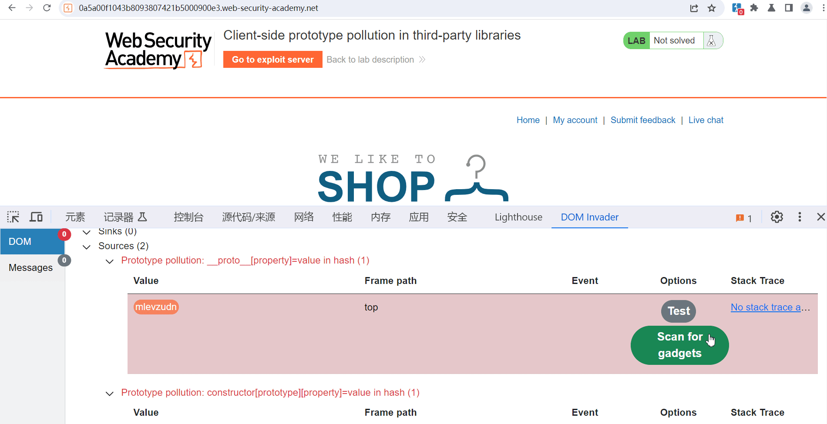This screenshot has height=424, width=827.
Task: Open the Messages tab in DOM Invader
Action: [x=31, y=267]
